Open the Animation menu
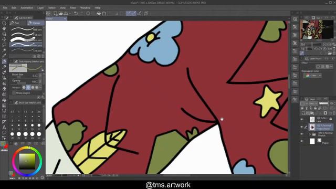The height and width of the screenshot is (189, 336). (x=27, y=8)
